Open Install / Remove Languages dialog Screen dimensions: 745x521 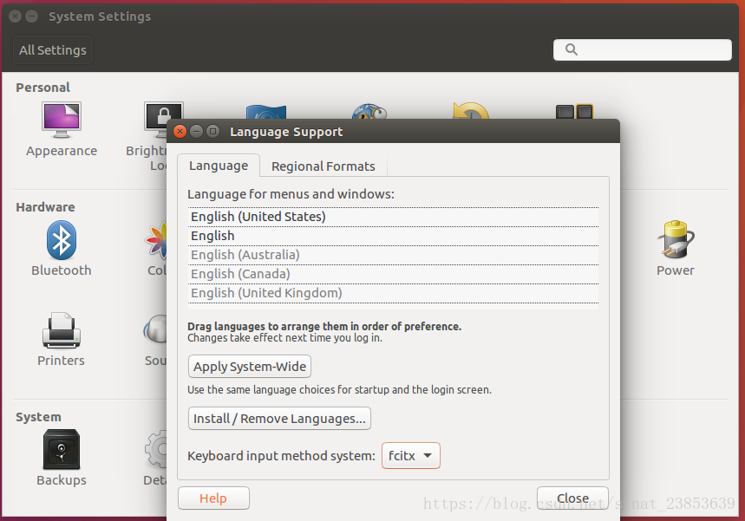[x=279, y=419]
